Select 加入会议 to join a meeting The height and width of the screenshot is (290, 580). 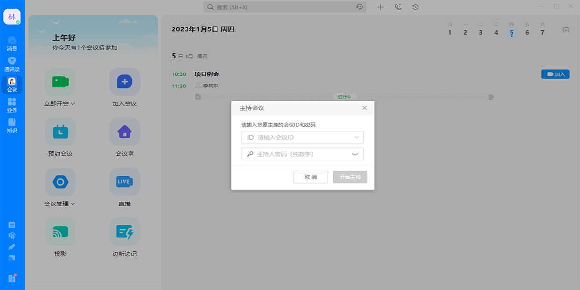125,87
